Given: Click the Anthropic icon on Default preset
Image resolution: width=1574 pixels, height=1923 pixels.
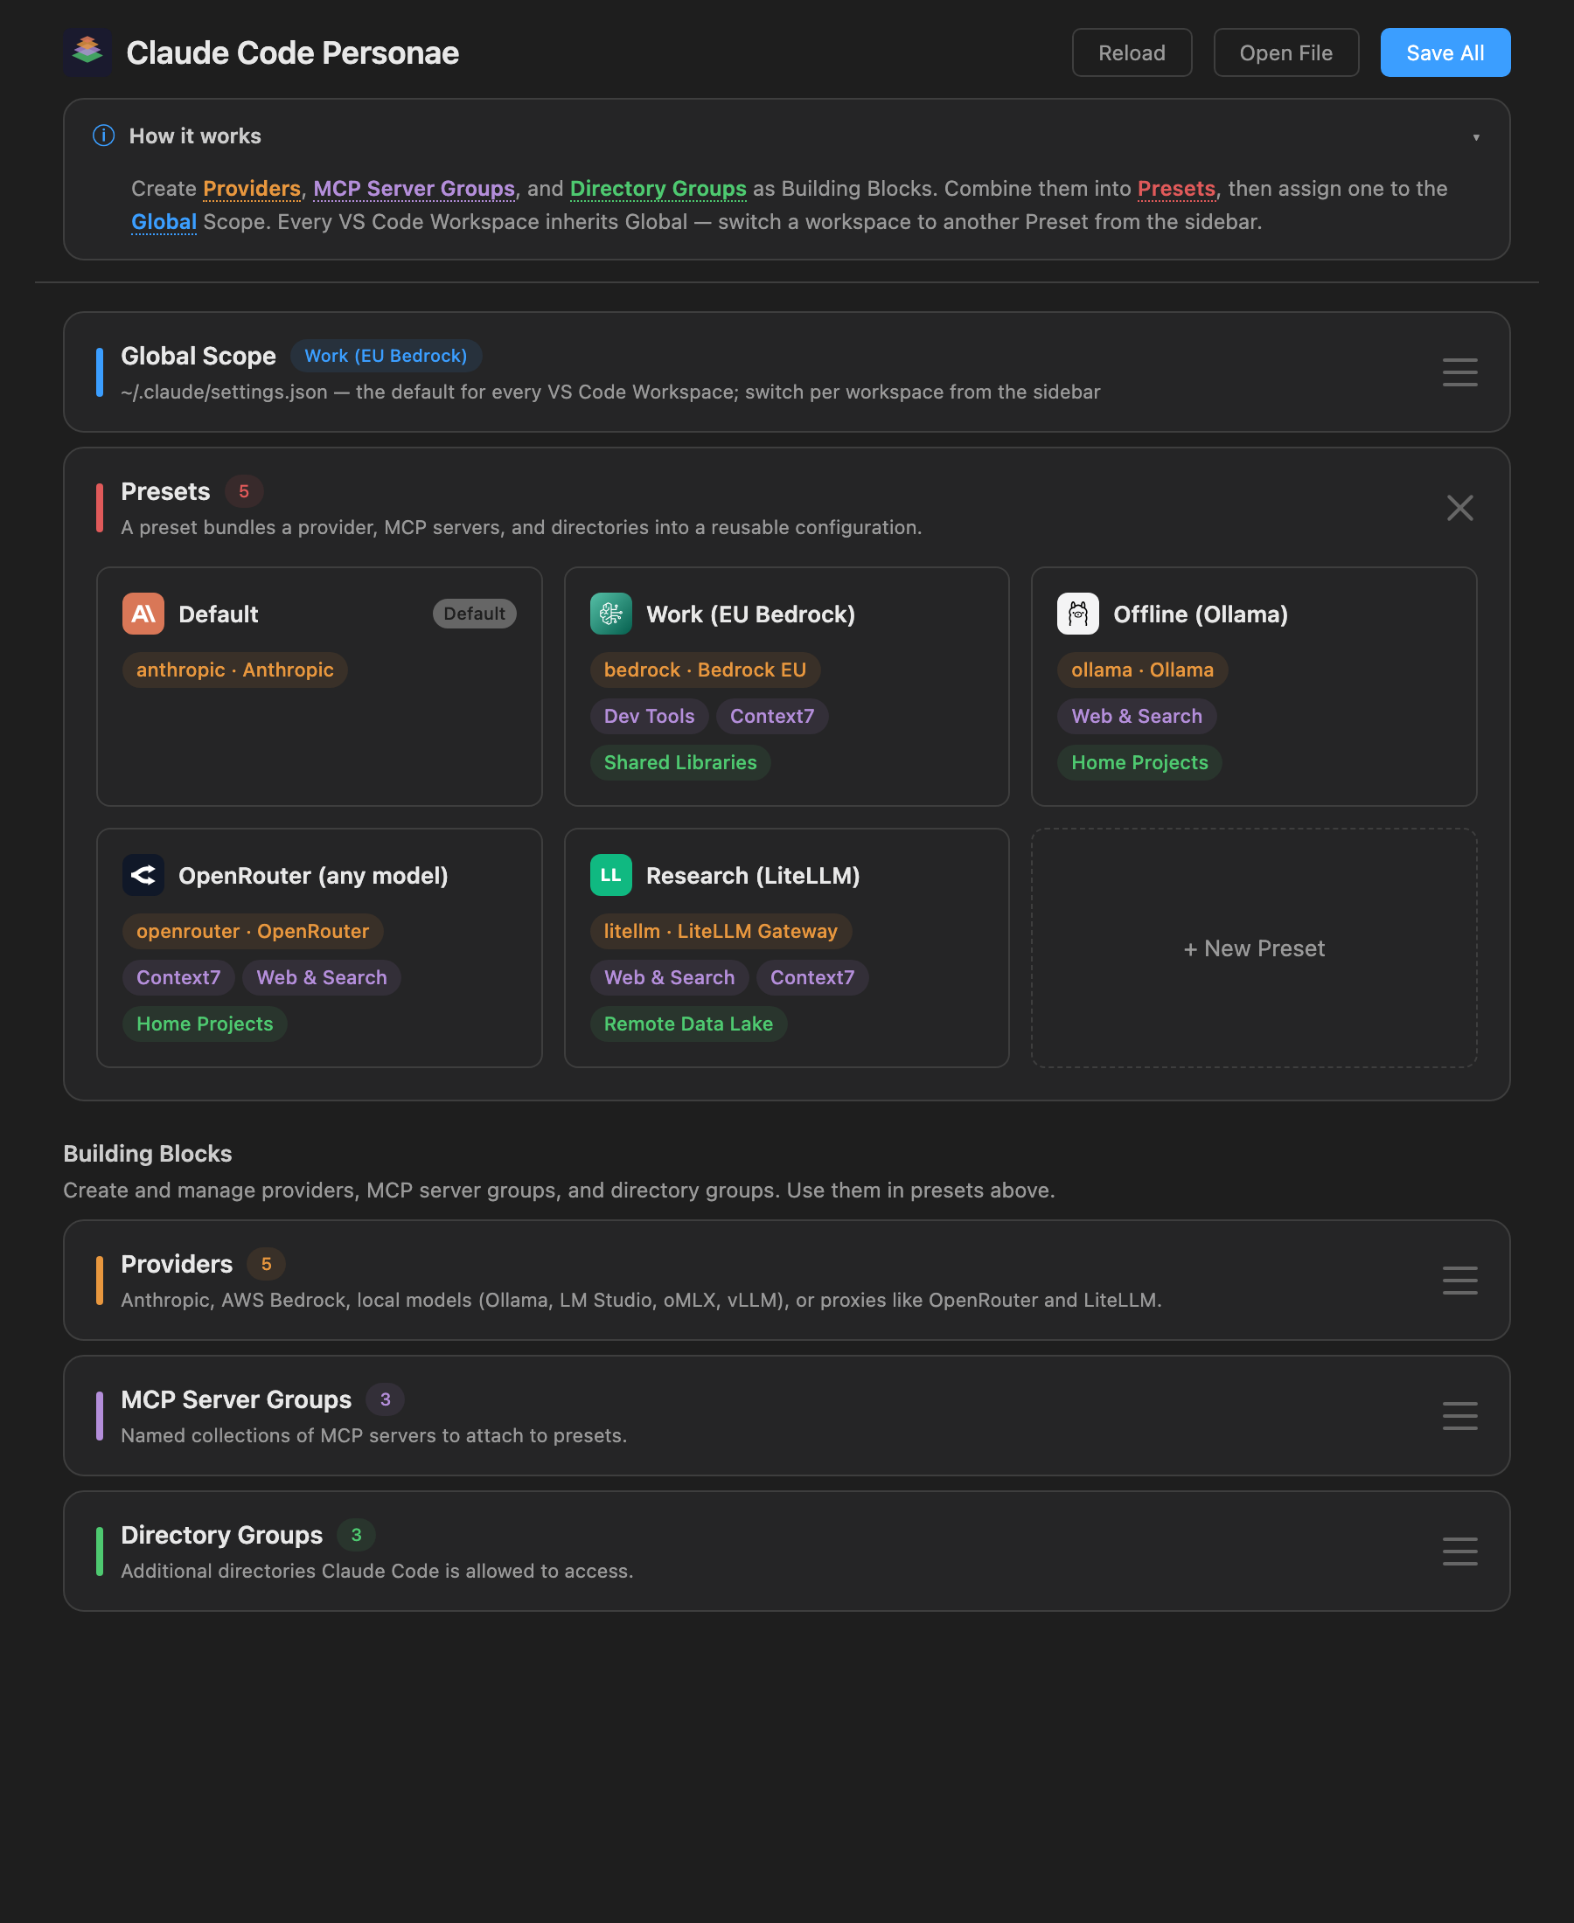Looking at the screenshot, I should pos(143,614).
